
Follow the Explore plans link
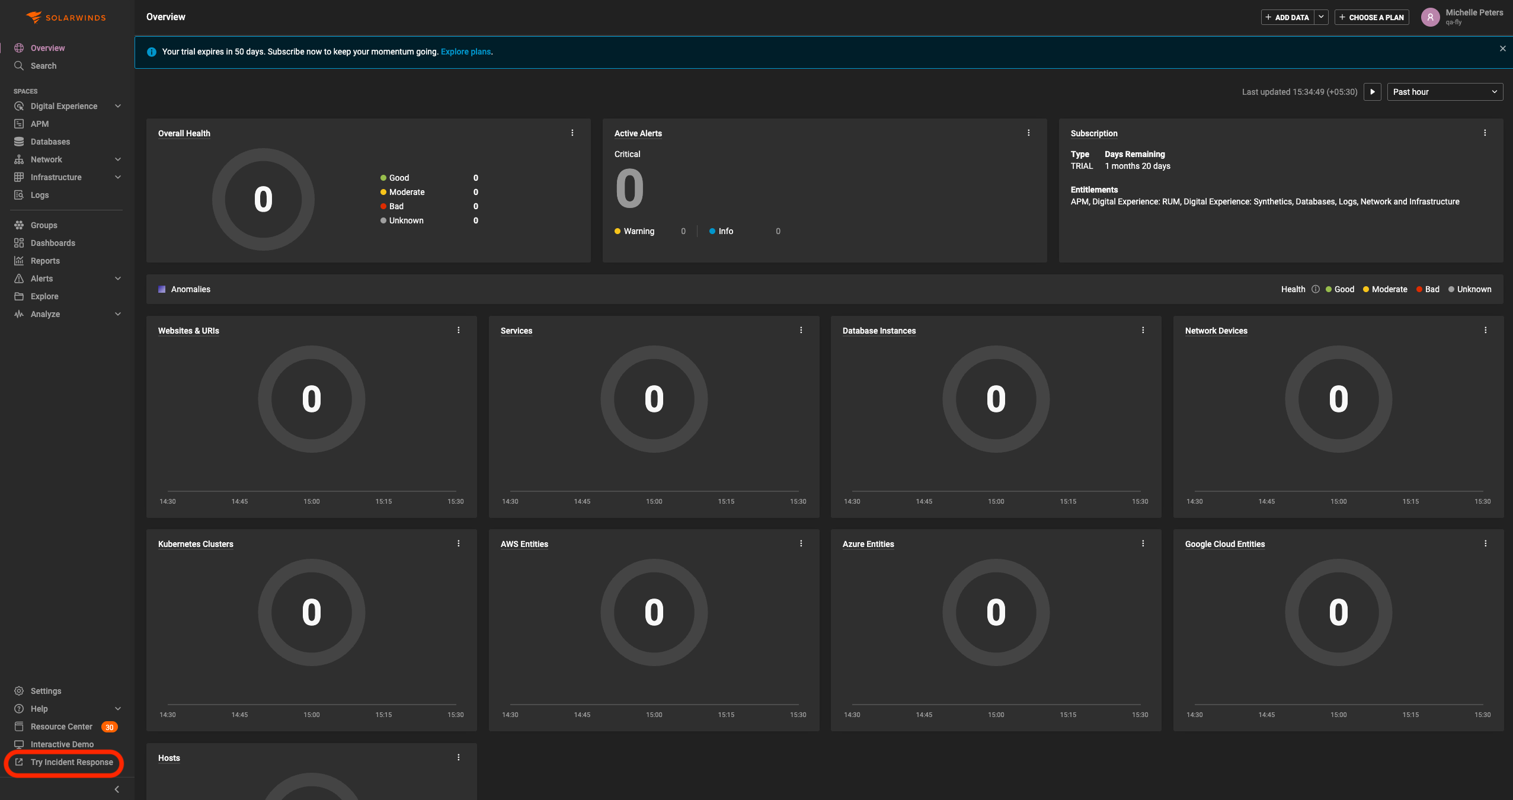[465, 52]
